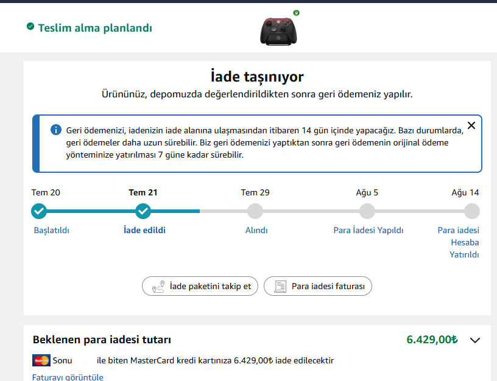The width and height of the screenshot is (497, 381).
Task: Select the completed Tem 20 checkmark step
Action: (39, 211)
